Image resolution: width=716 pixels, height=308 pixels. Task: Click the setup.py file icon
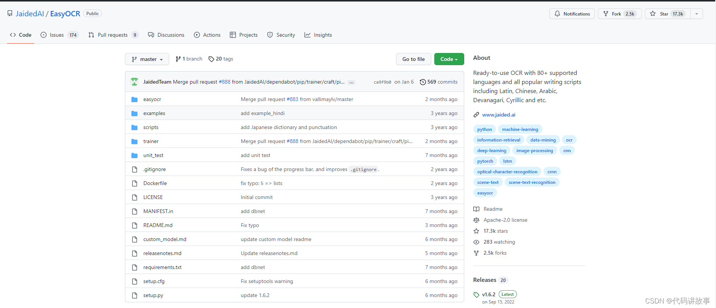click(134, 296)
